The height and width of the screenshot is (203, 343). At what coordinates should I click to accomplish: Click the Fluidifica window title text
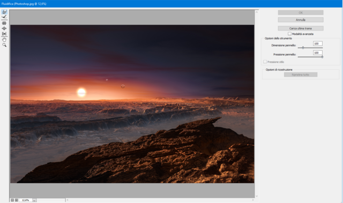pyautogui.click(x=24, y=4)
